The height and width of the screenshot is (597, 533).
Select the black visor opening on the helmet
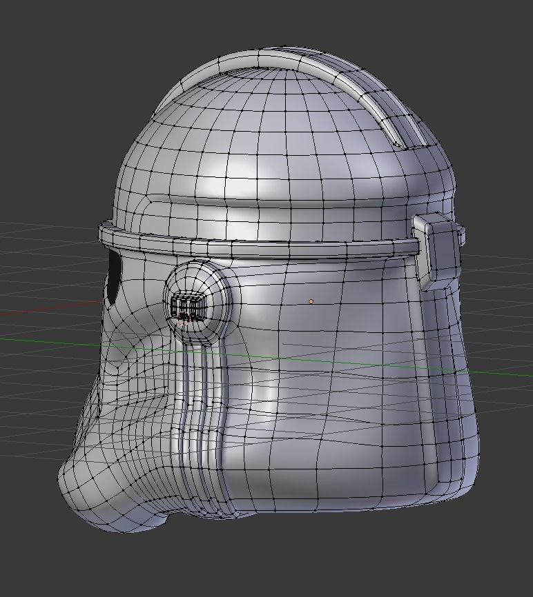(x=114, y=278)
